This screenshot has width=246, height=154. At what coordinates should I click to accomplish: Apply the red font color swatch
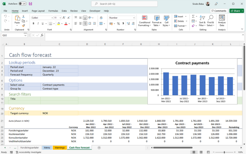[66, 23]
